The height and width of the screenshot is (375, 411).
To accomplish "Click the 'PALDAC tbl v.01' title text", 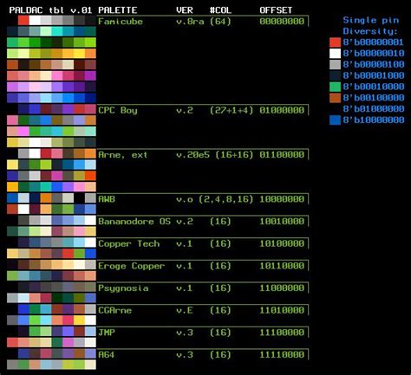I will [50, 10].
